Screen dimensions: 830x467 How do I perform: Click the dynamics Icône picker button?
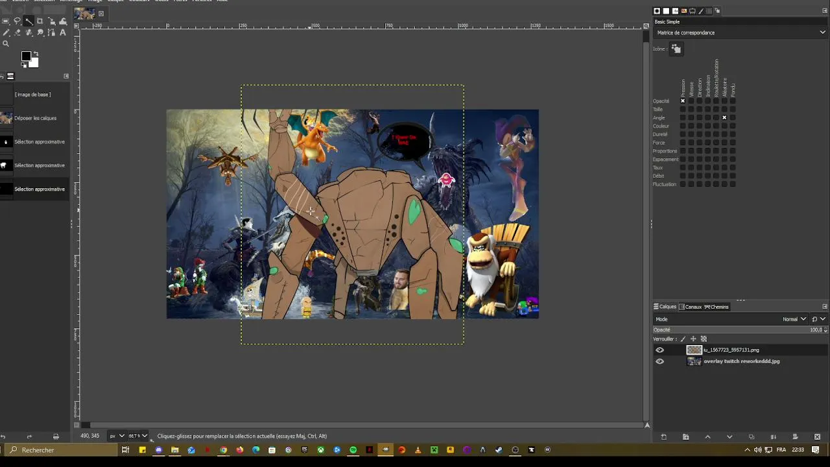coord(676,49)
